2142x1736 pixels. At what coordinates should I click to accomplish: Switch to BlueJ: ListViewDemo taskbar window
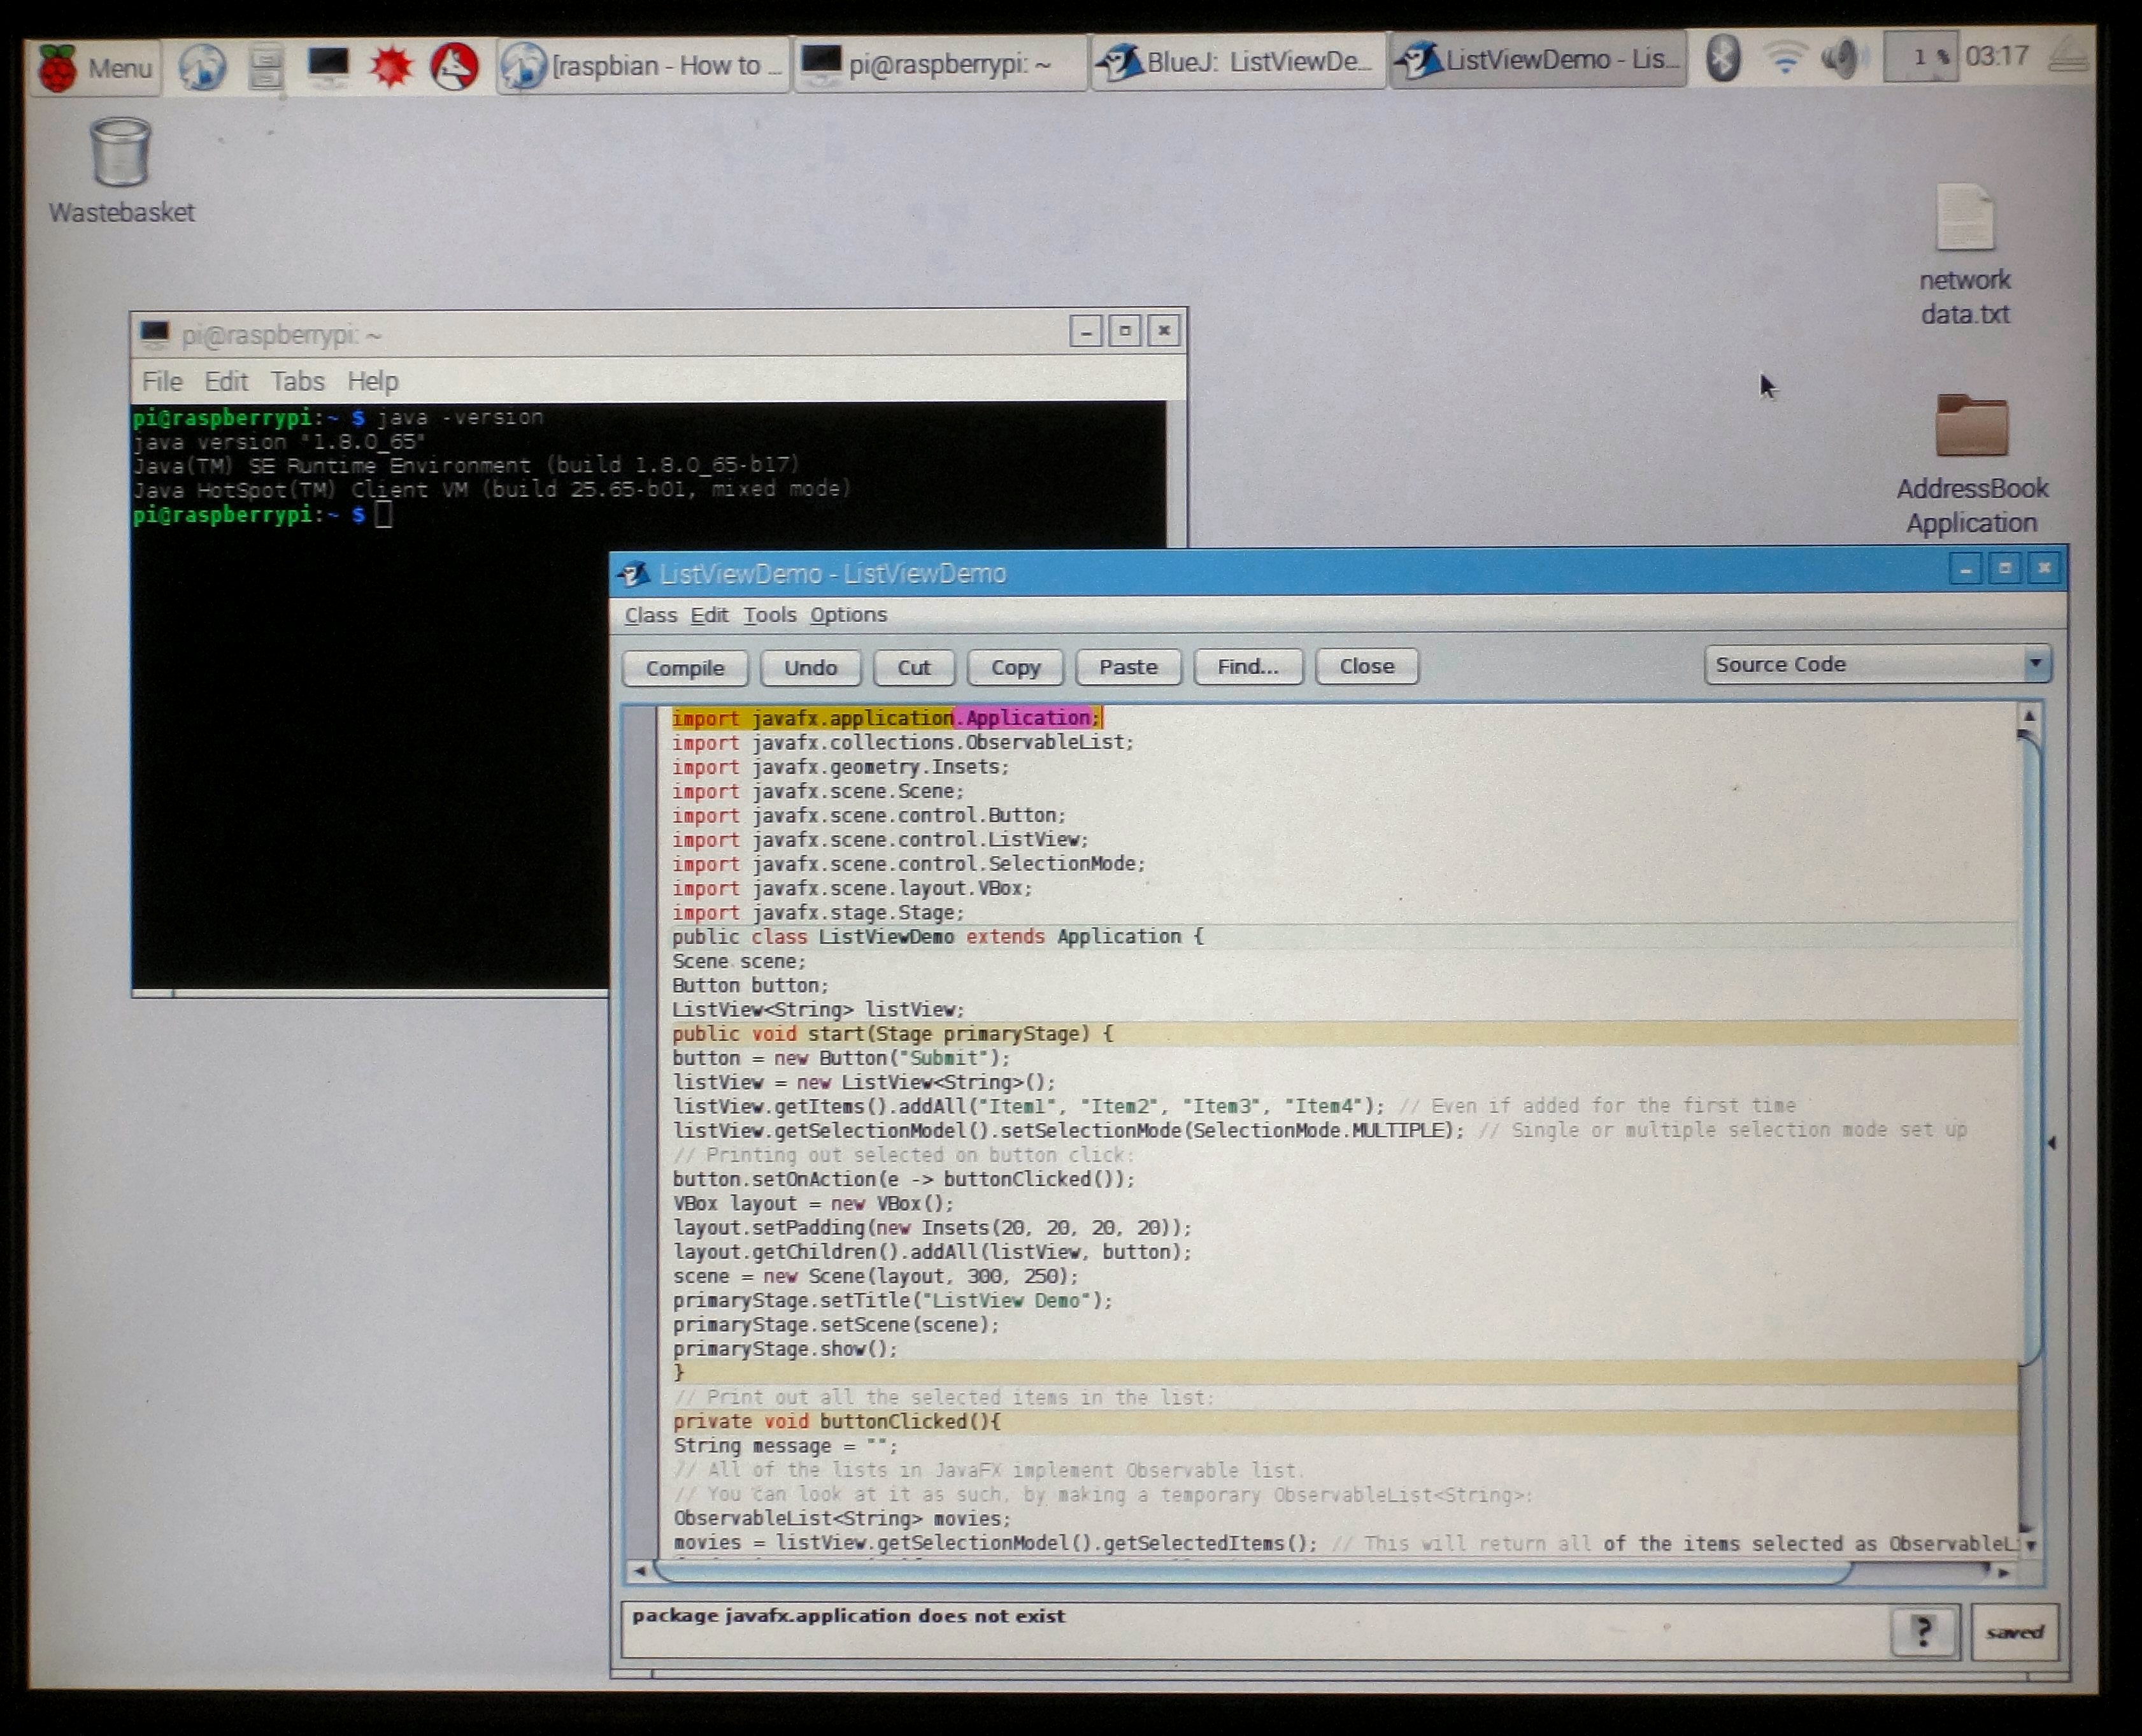(x=1238, y=62)
